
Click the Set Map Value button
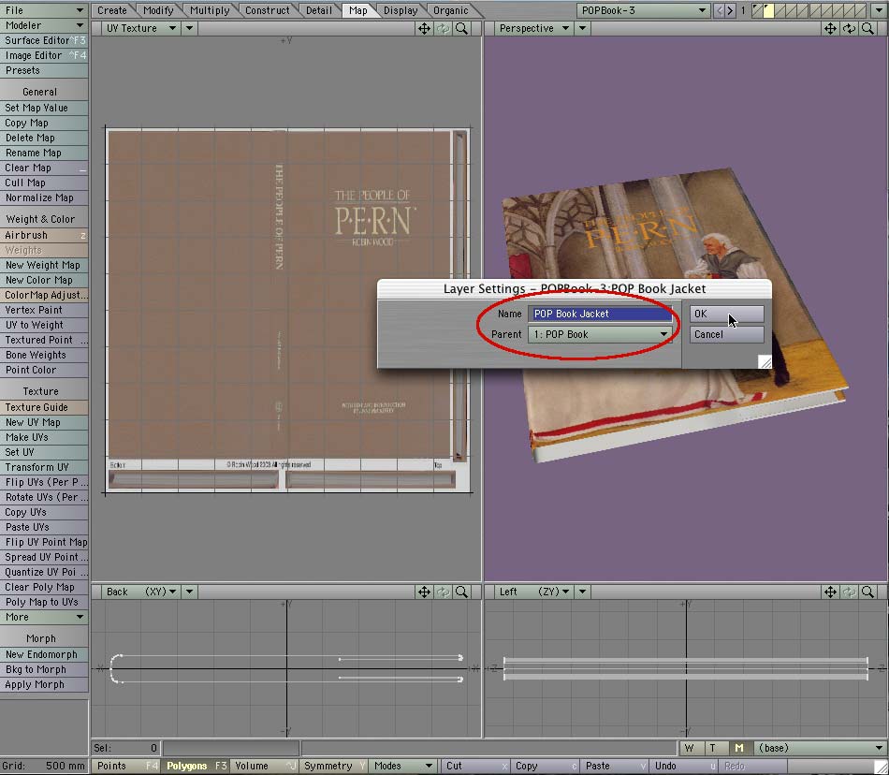click(44, 108)
